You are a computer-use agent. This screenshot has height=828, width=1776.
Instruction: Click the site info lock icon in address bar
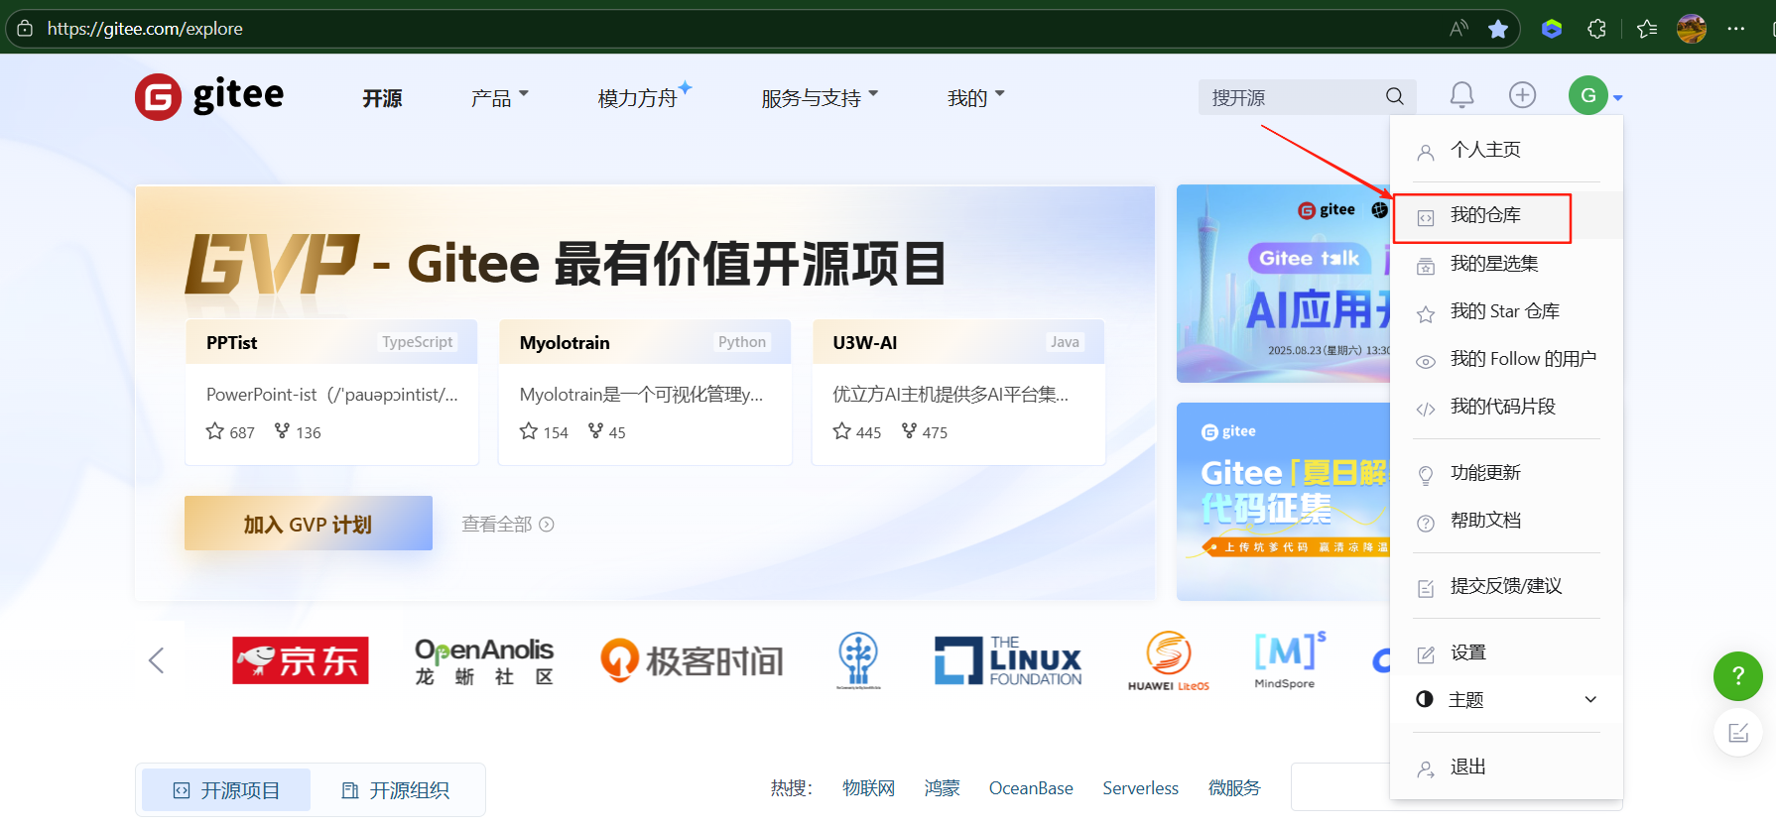pos(25,29)
